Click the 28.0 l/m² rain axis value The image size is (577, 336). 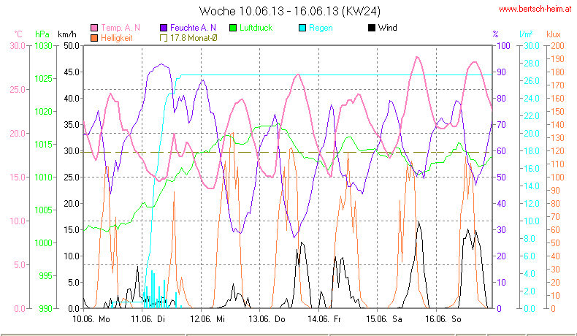point(532,64)
